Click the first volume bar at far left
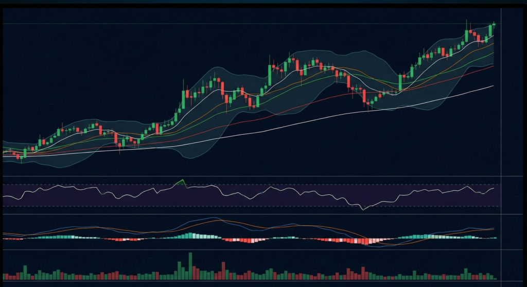This screenshot has height=287, width=527. (x=4, y=276)
